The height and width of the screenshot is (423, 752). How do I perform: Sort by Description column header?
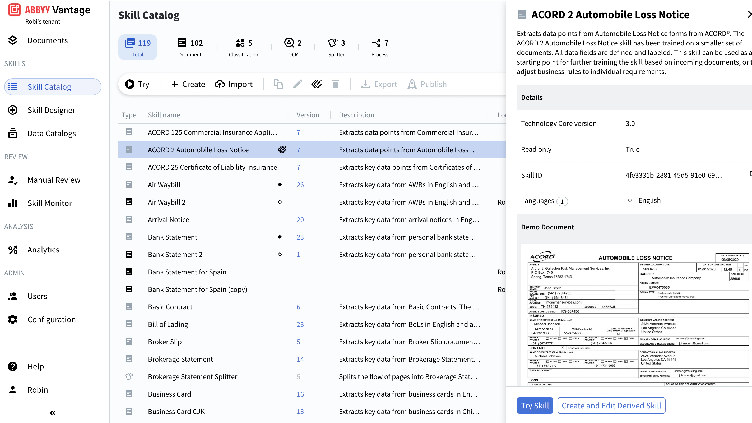pos(356,115)
